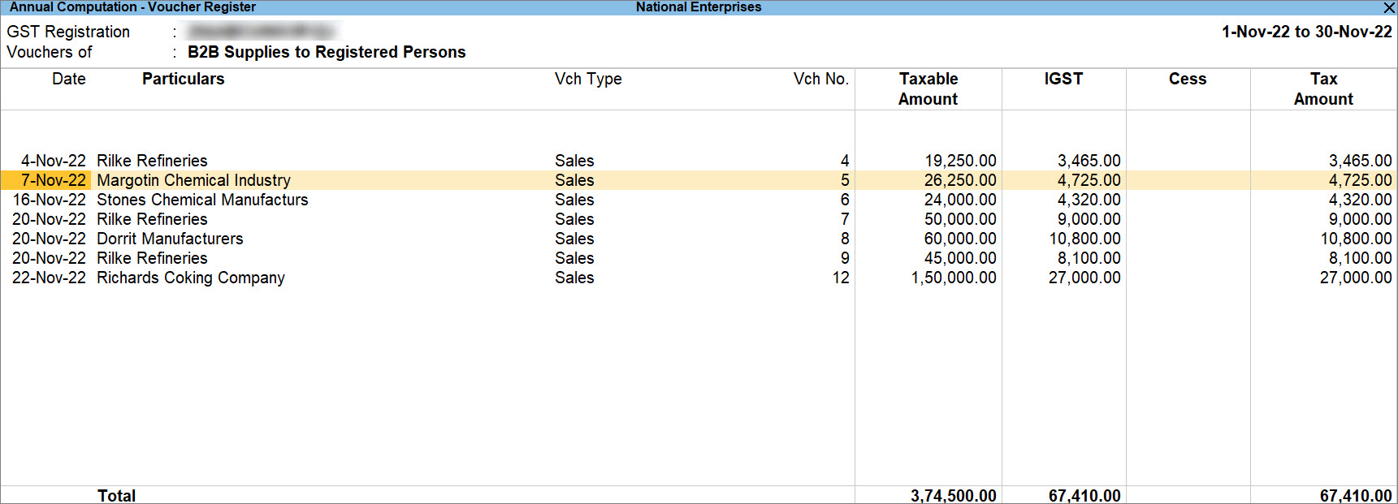This screenshot has height=504, width=1398.
Task: Click taxable amount 45,000.00
Action: pyautogui.click(x=960, y=258)
